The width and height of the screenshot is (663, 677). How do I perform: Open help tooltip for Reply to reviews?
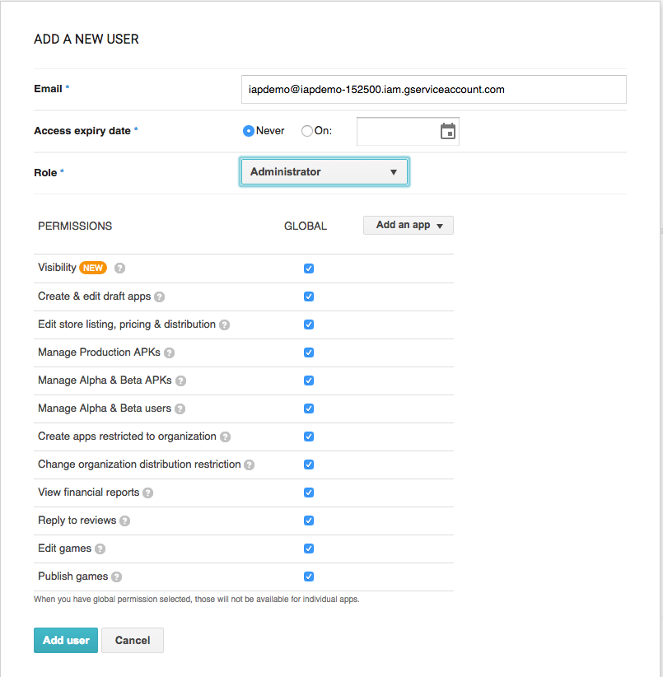coord(124,521)
